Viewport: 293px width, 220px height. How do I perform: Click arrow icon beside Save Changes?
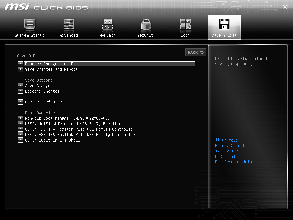(20, 86)
